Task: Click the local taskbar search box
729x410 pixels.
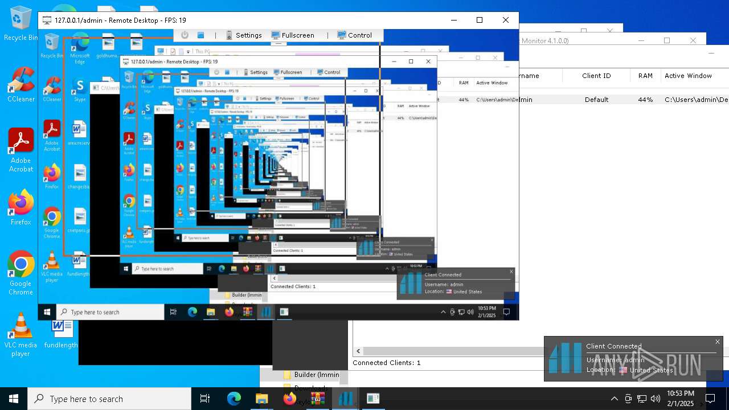Action: pos(109,399)
